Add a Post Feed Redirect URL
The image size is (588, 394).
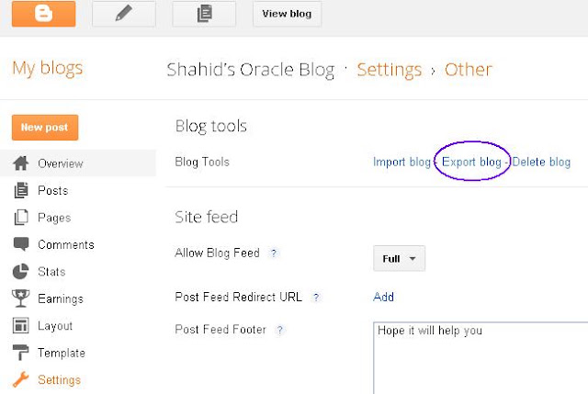tap(383, 297)
